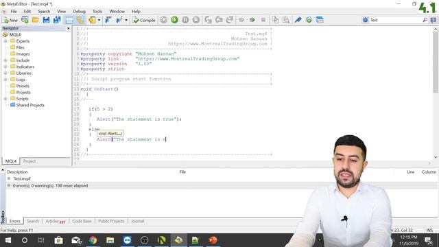Compile the Test.mq4 script
Image resolution: width=439 pixels, height=247 pixels.
pyautogui.click(x=144, y=20)
